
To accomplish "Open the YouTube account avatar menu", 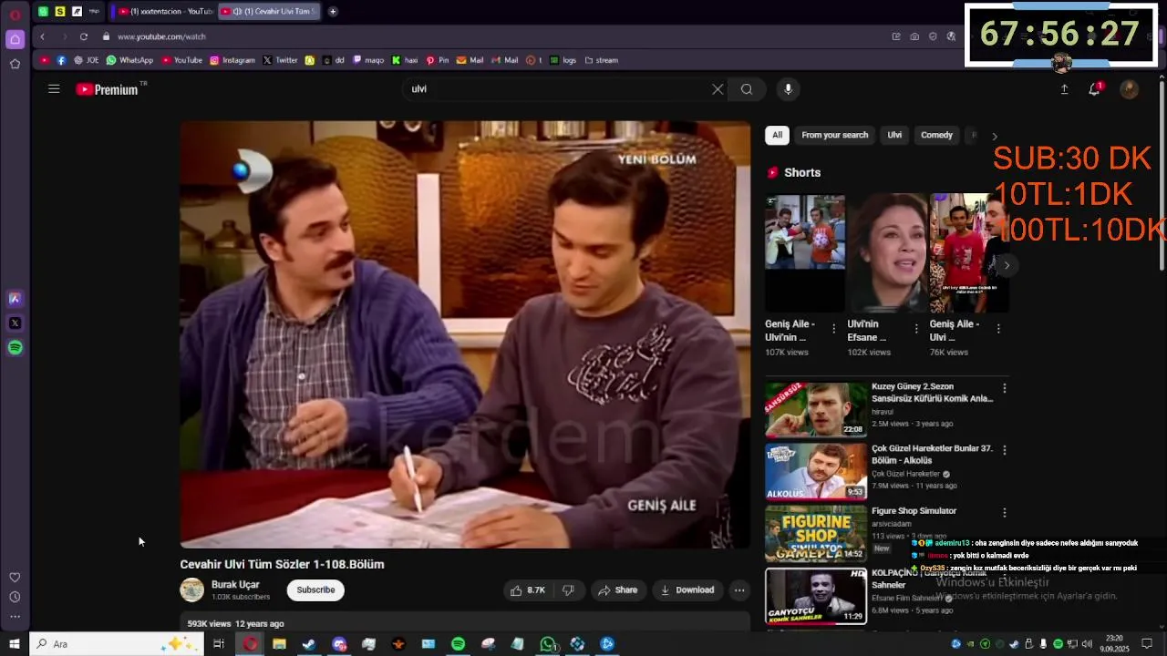I will (1129, 89).
